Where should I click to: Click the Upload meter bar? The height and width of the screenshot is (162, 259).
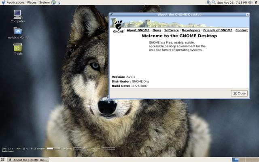(80, 149)
